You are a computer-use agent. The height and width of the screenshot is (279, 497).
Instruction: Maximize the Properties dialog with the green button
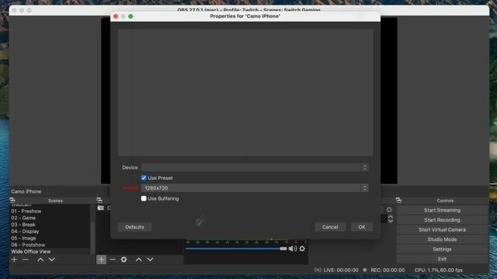point(130,16)
